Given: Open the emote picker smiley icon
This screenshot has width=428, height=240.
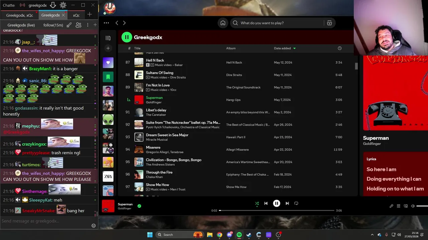Looking at the screenshot, I should click(94, 226).
